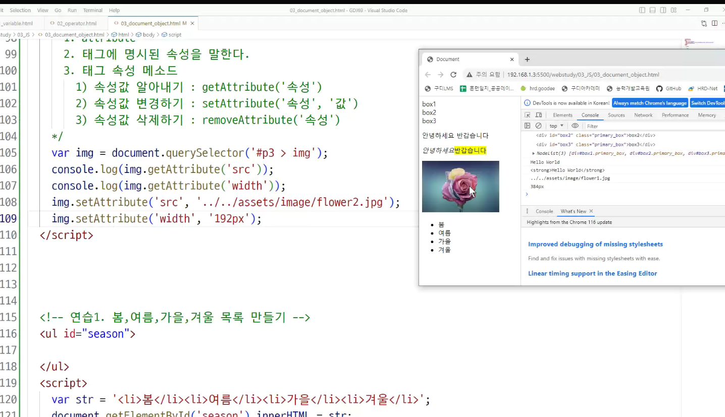
Task: Close the 03_document_object.html editor tab
Action: coord(192,23)
